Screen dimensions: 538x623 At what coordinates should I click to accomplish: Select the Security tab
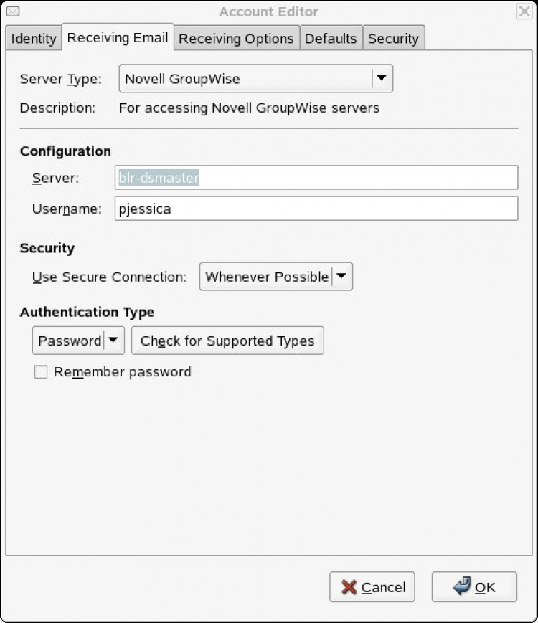pyautogui.click(x=392, y=39)
